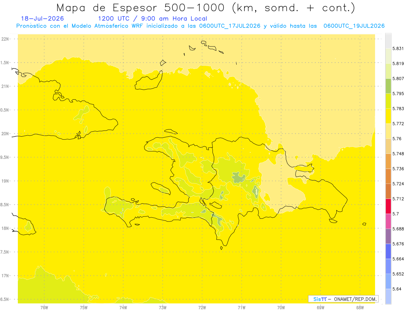The image size is (404, 312).
Task: Click the latitude label "21N"
Action: click(x=5, y=86)
